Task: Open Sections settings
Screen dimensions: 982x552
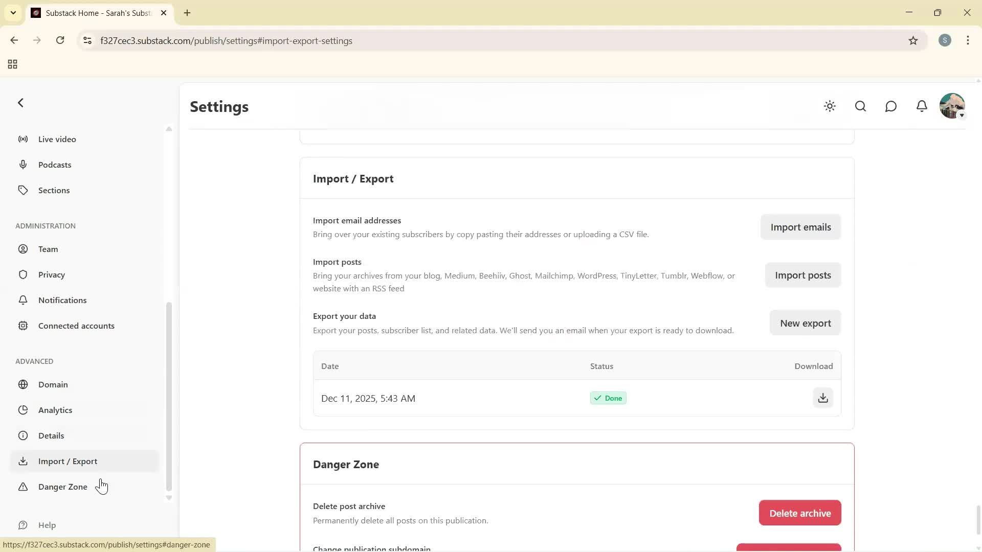Action: tap(54, 190)
